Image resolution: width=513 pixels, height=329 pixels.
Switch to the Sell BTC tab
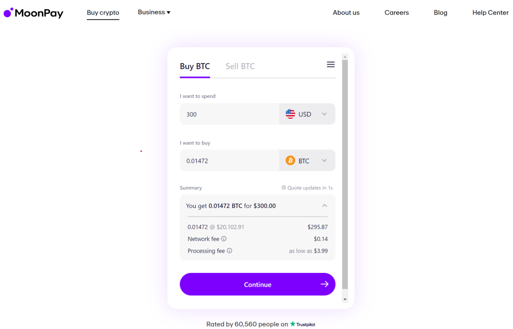pyautogui.click(x=240, y=66)
